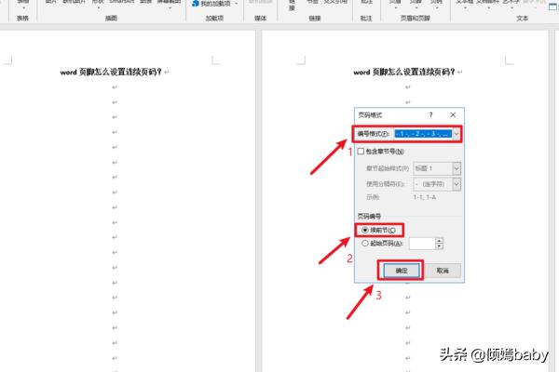Click the 起始页码 spinner arrows

(x=439, y=243)
